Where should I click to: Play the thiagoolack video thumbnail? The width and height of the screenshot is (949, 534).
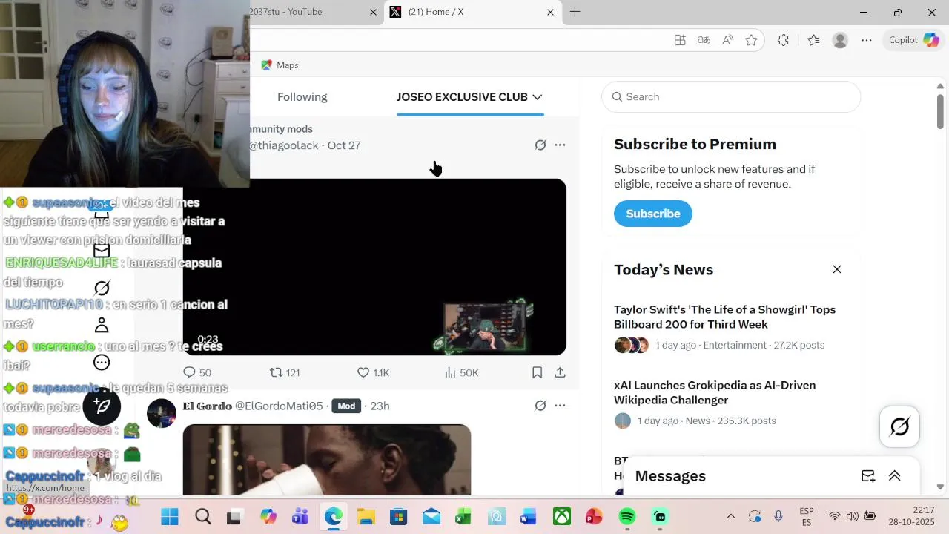(374, 267)
